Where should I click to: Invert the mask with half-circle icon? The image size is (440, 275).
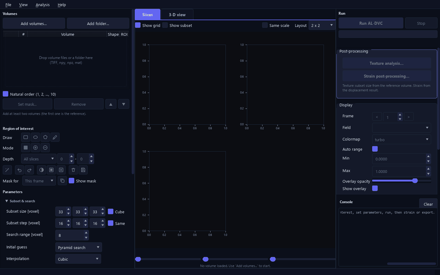point(42,170)
